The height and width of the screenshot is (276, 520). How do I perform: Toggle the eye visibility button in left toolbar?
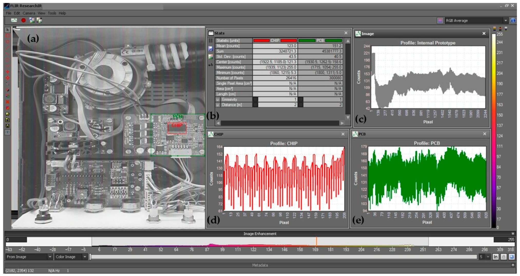coord(7,132)
